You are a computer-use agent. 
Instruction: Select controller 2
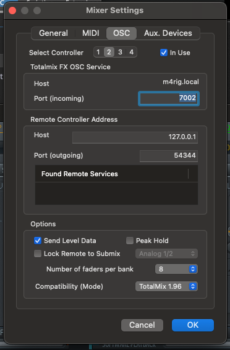coord(109,52)
